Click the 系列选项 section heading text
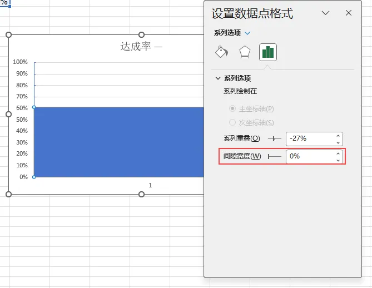The image size is (372, 288). tap(237, 78)
